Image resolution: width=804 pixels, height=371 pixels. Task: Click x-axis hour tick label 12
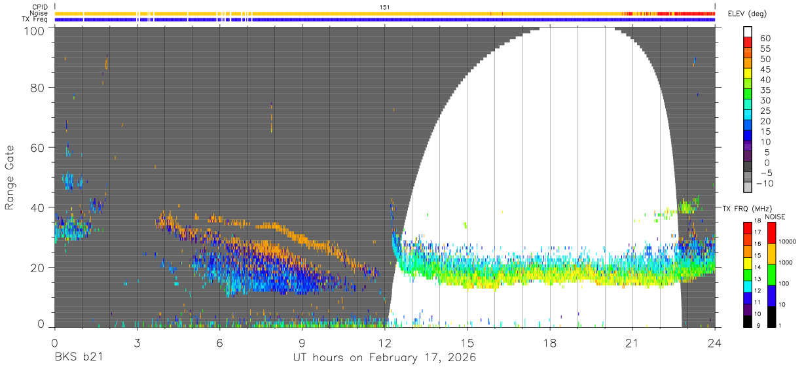click(384, 342)
